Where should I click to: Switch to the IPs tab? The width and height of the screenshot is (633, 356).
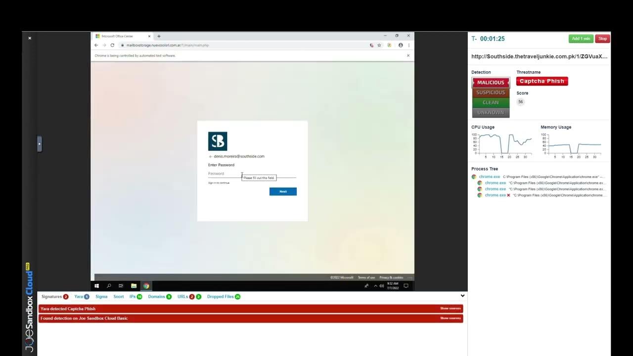pos(136,297)
